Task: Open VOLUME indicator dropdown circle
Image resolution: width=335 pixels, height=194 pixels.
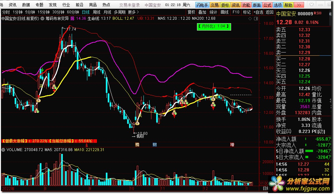Action: [3, 150]
